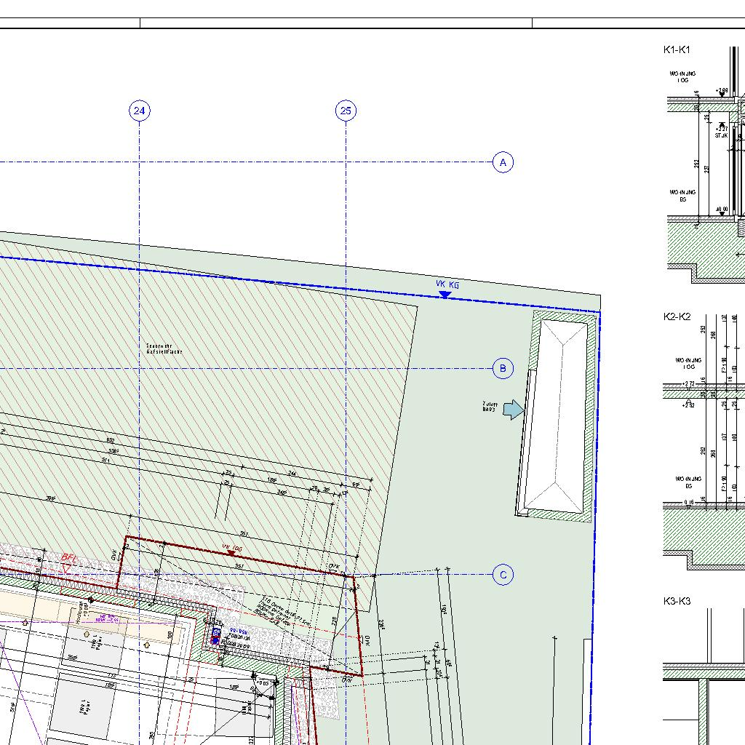745x745 pixels.
Task: Select the red VK 1OG triangle marker
Action: (231, 554)
